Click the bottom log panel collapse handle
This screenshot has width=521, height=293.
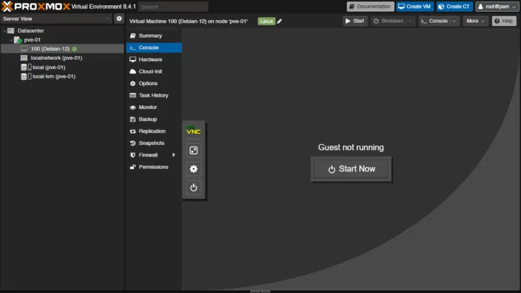pyautogui.click(x=260, y=292)
